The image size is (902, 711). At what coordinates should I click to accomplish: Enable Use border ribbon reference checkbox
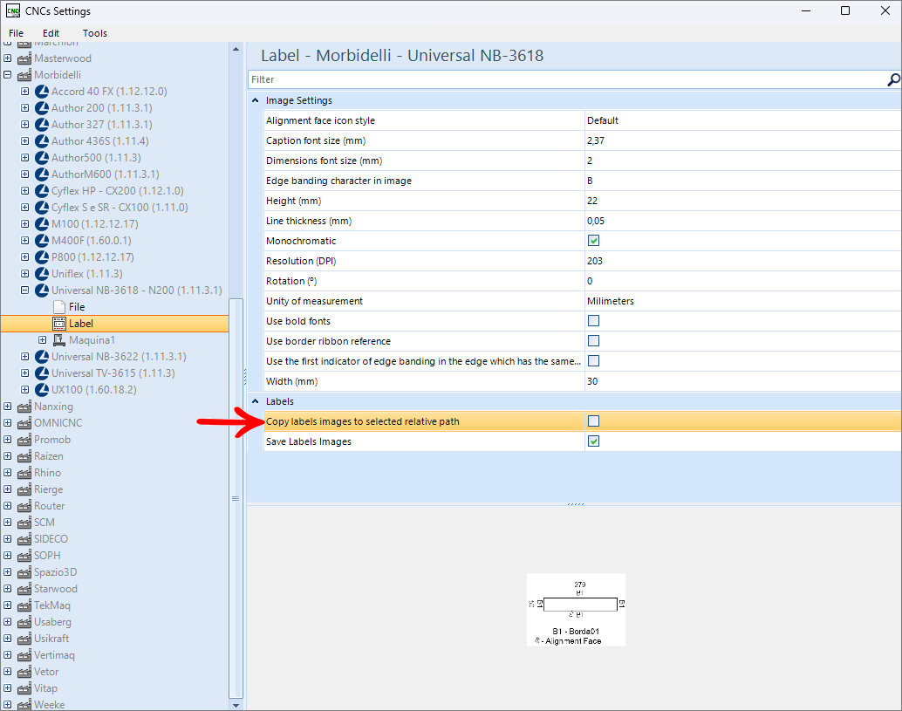click(594, 341)
